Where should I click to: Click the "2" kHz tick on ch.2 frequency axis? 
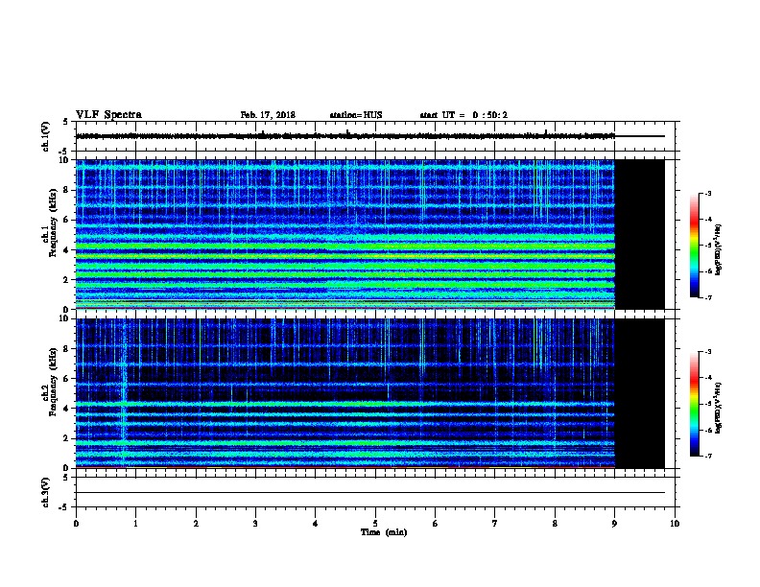pos(67,438)
